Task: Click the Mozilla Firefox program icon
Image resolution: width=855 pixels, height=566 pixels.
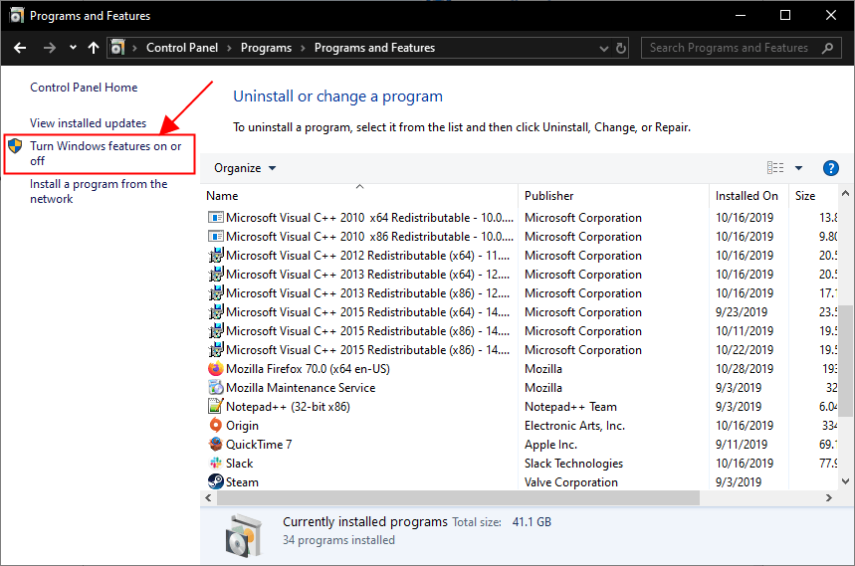Action: point(216,369)
